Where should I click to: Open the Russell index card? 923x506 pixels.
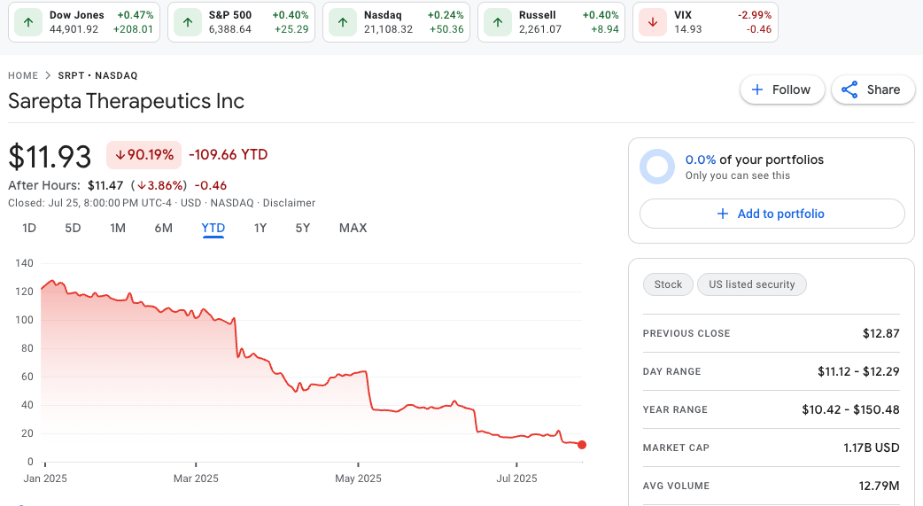click(x=551, y=22)
